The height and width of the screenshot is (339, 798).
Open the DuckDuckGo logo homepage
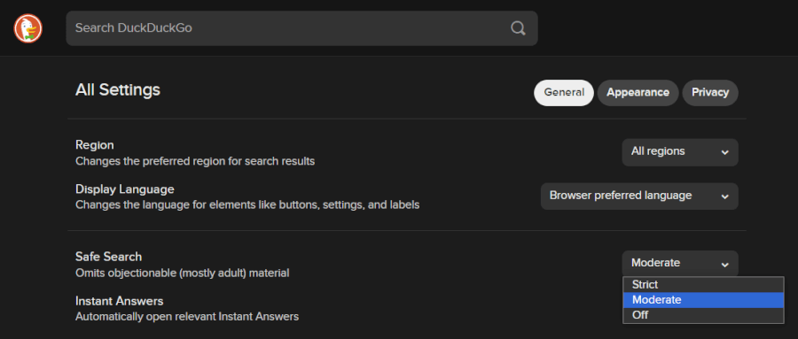(28, 28)
